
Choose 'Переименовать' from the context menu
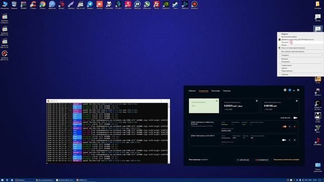point(300,71)
